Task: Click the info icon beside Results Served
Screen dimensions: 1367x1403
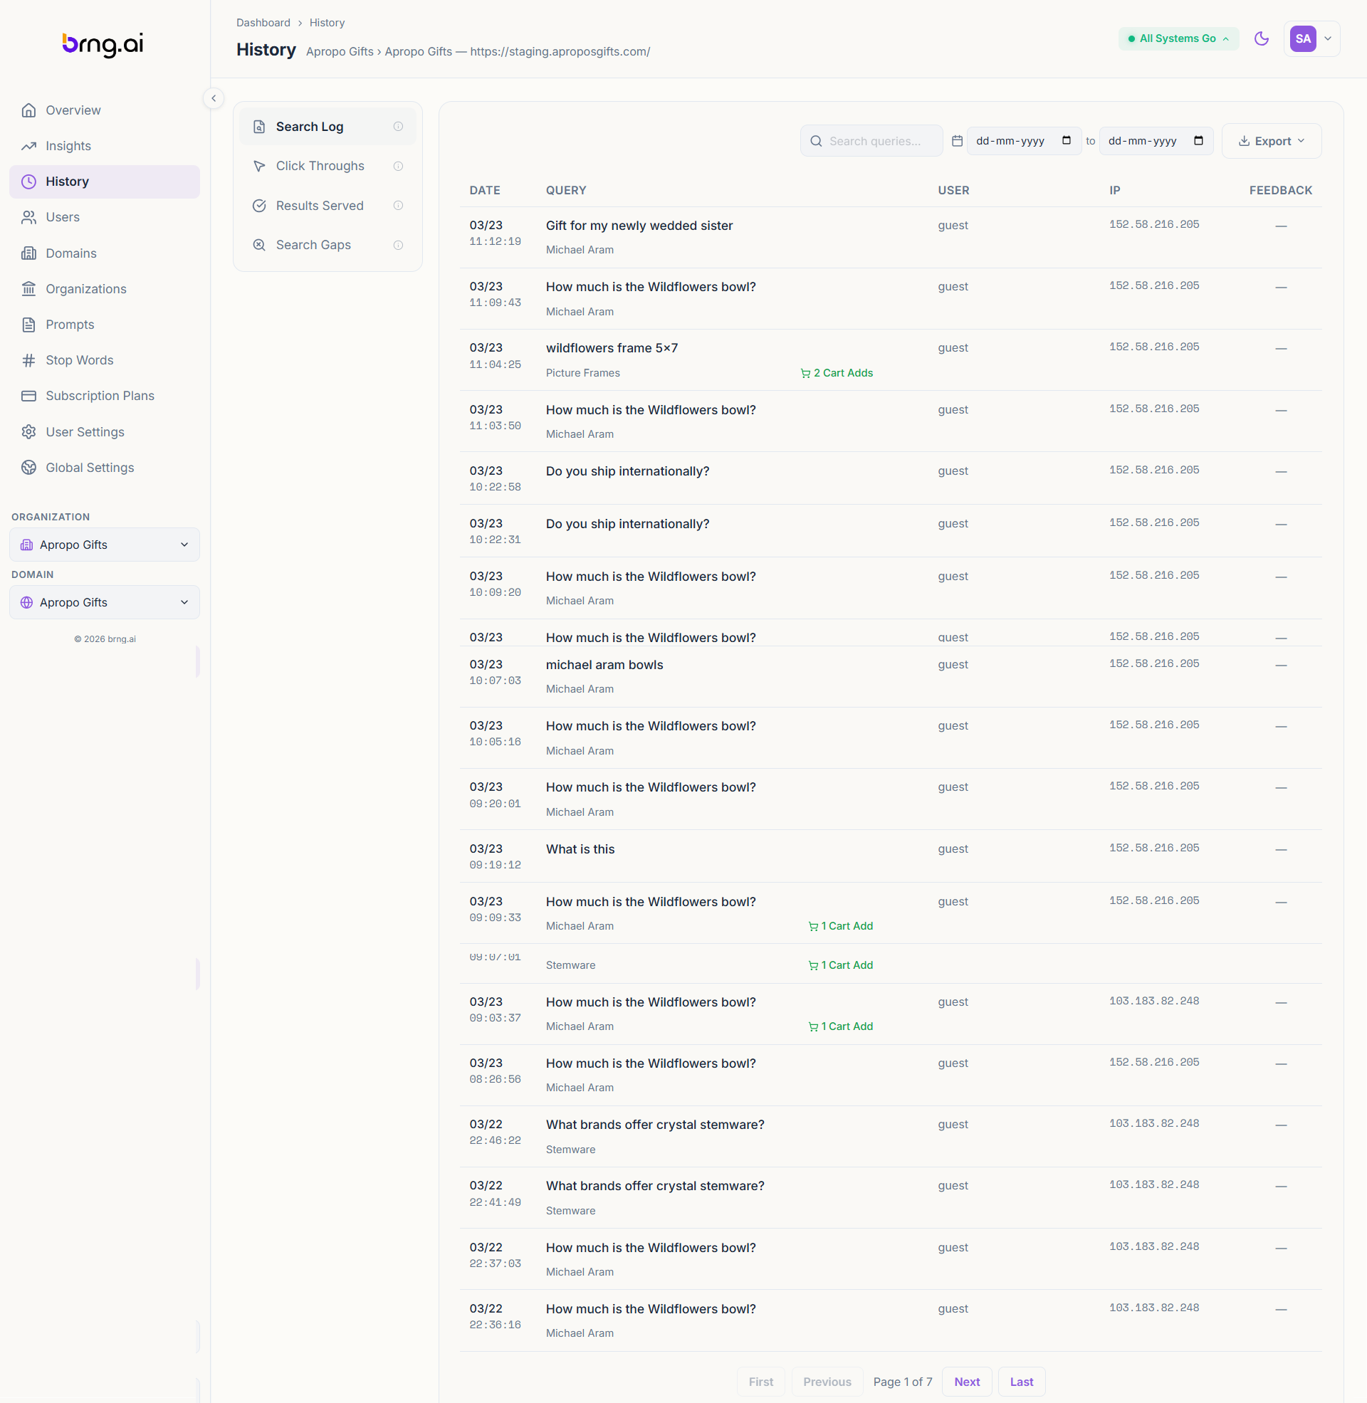Action: (399, 206)
